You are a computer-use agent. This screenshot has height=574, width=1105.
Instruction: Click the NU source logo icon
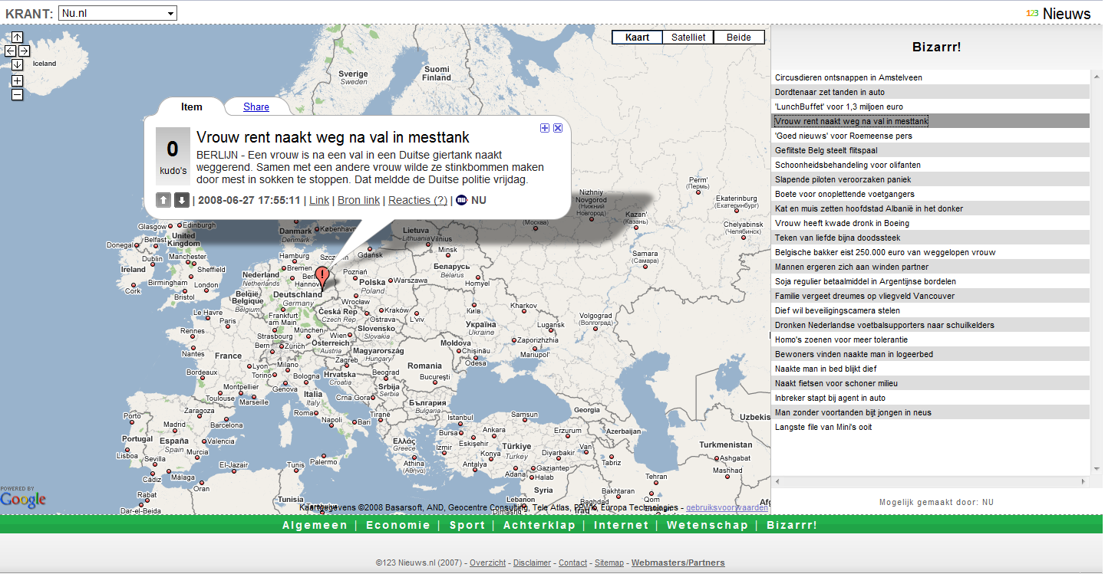pos(462,200)
